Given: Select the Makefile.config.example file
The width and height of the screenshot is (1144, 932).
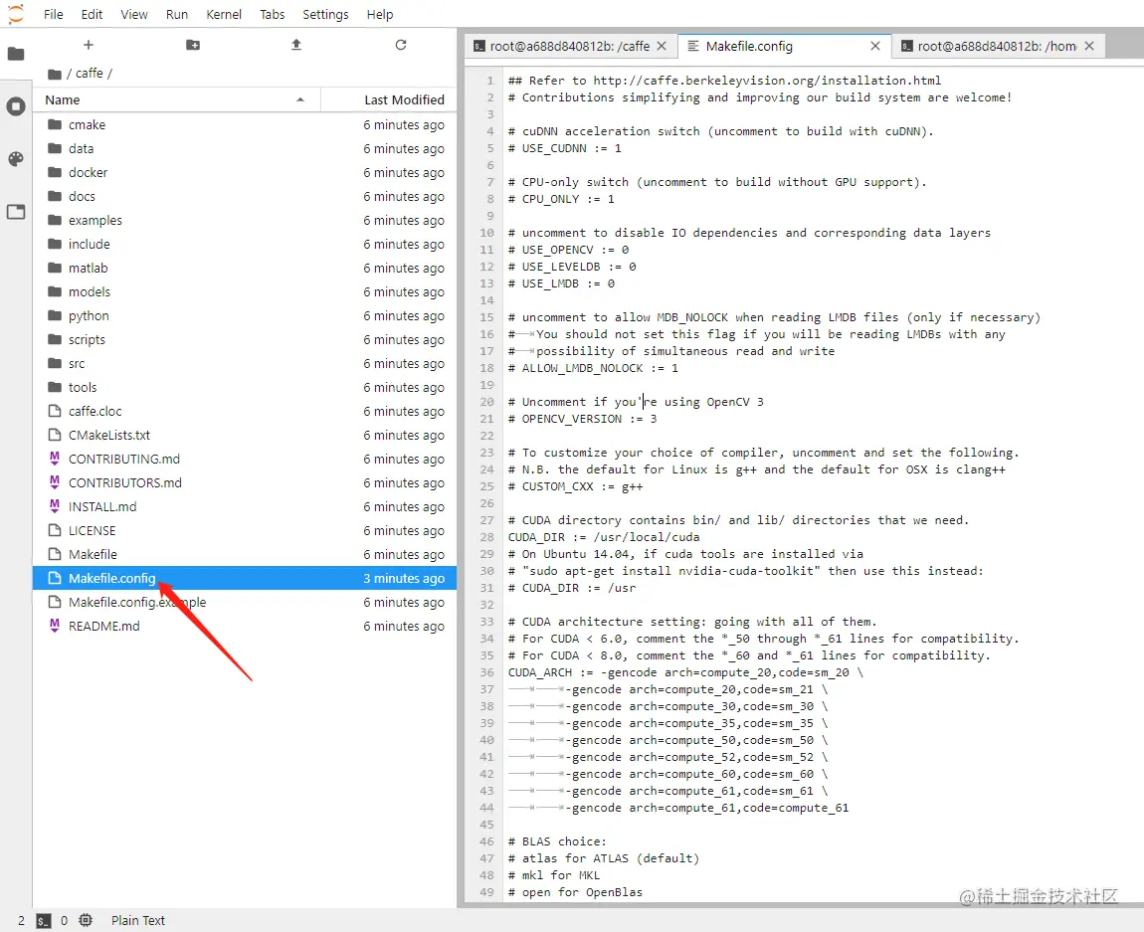Looking at the screenshot, I should 245,603.
